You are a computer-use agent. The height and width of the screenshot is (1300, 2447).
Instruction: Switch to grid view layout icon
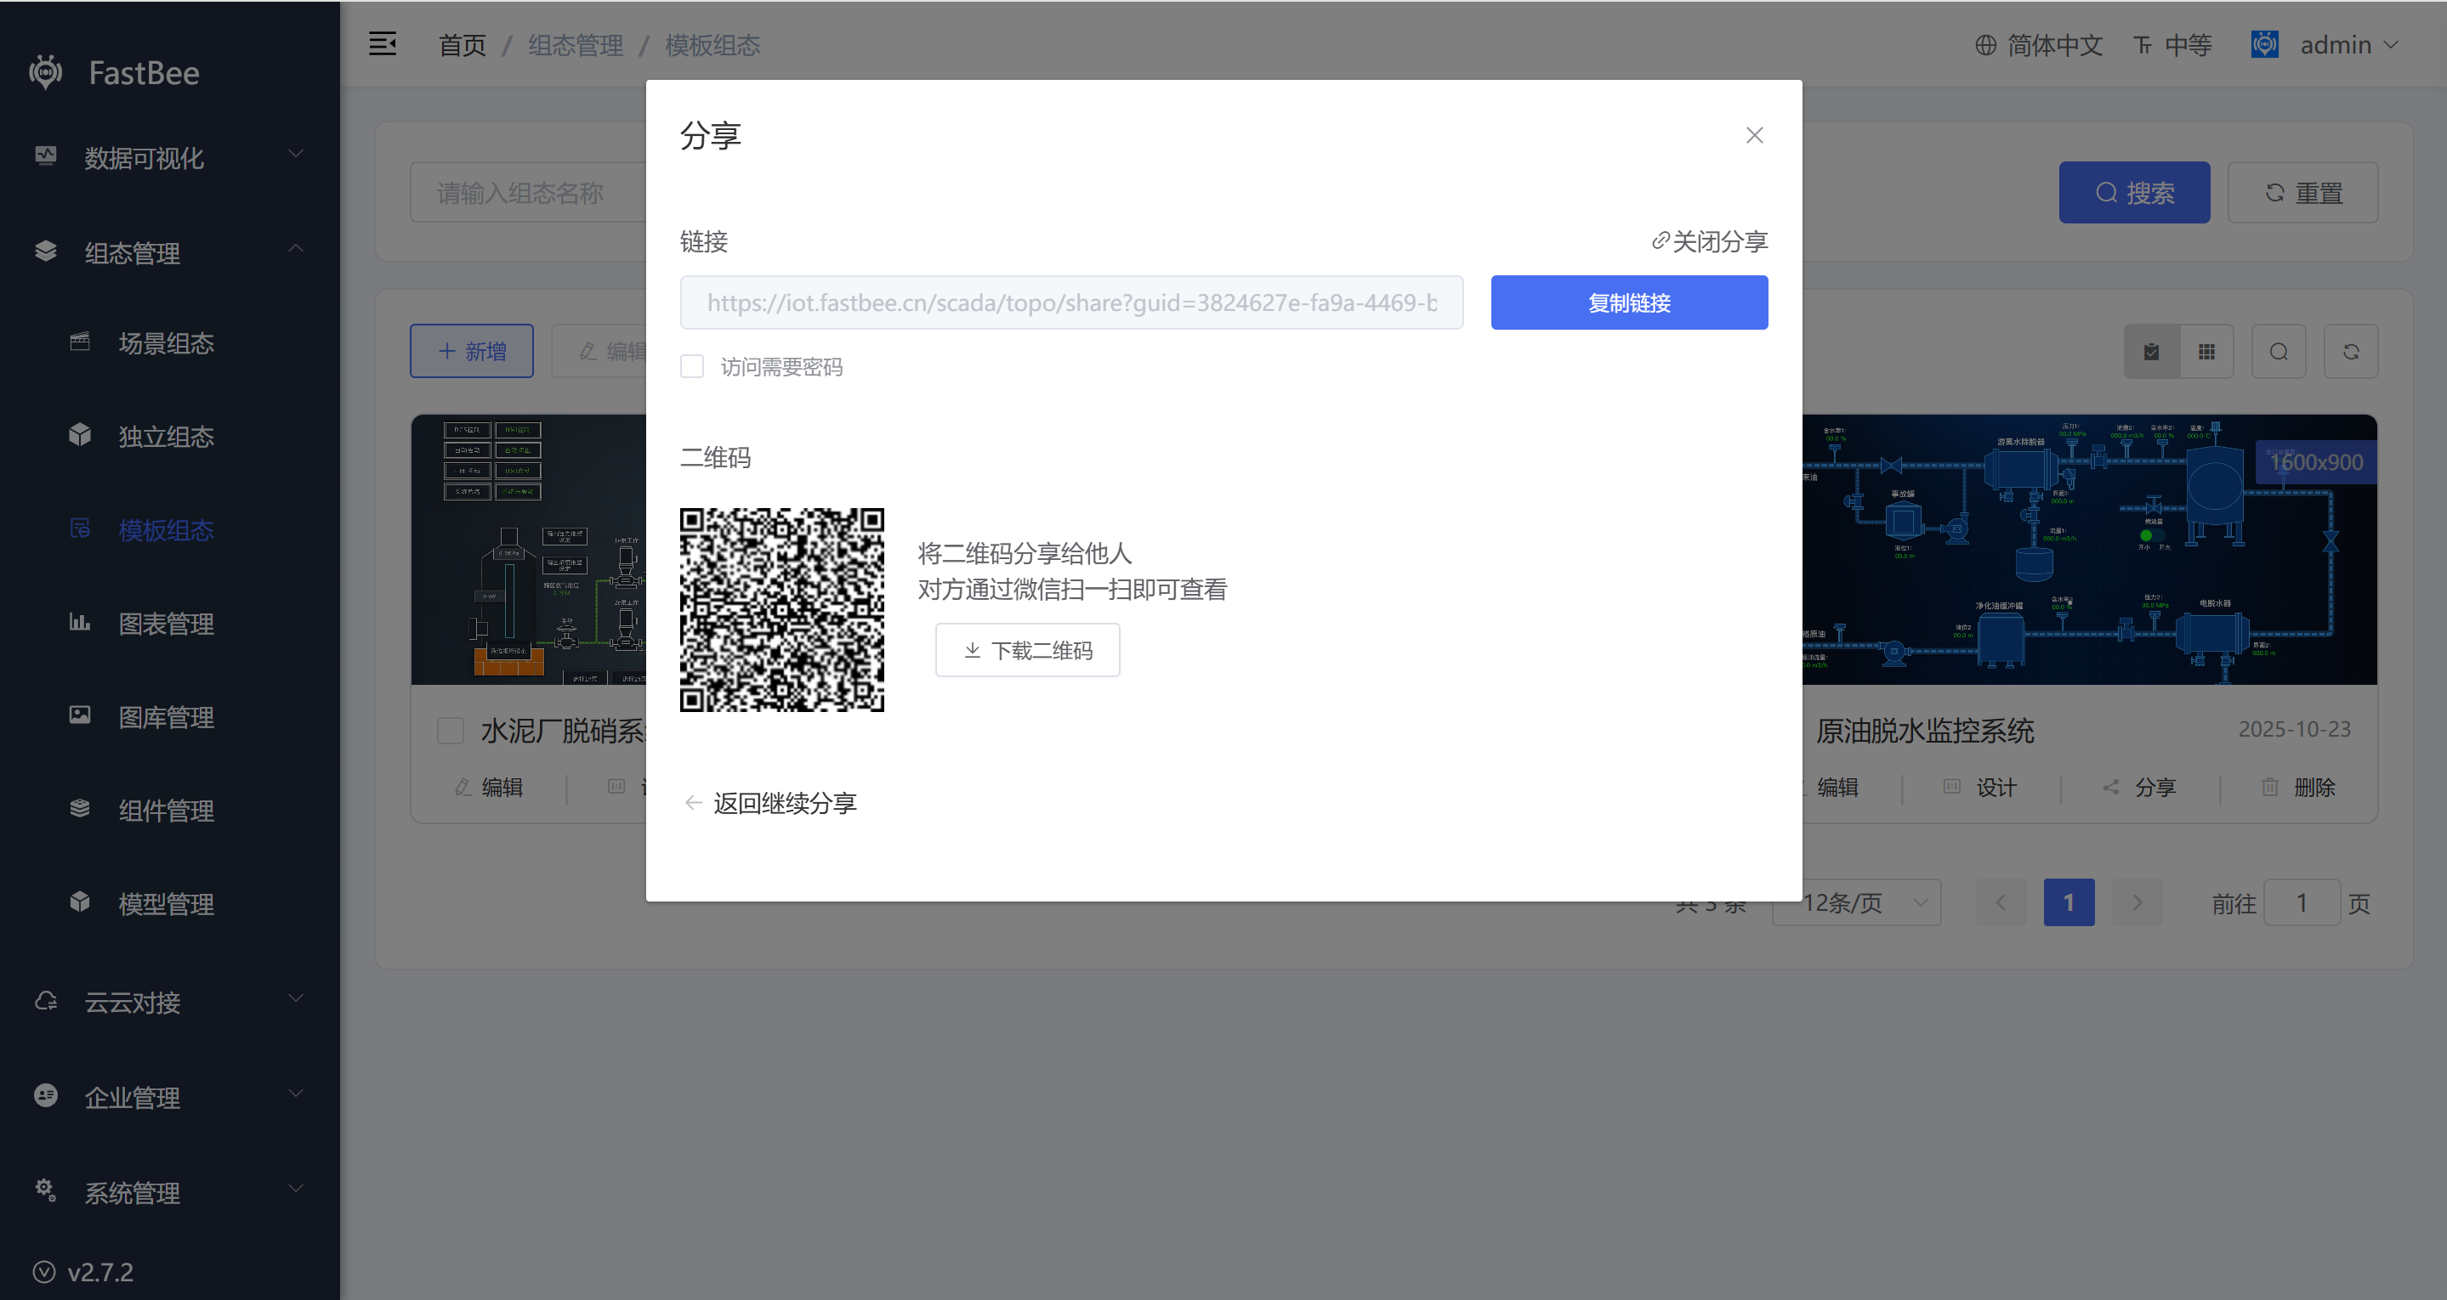tap(2206, 352)
